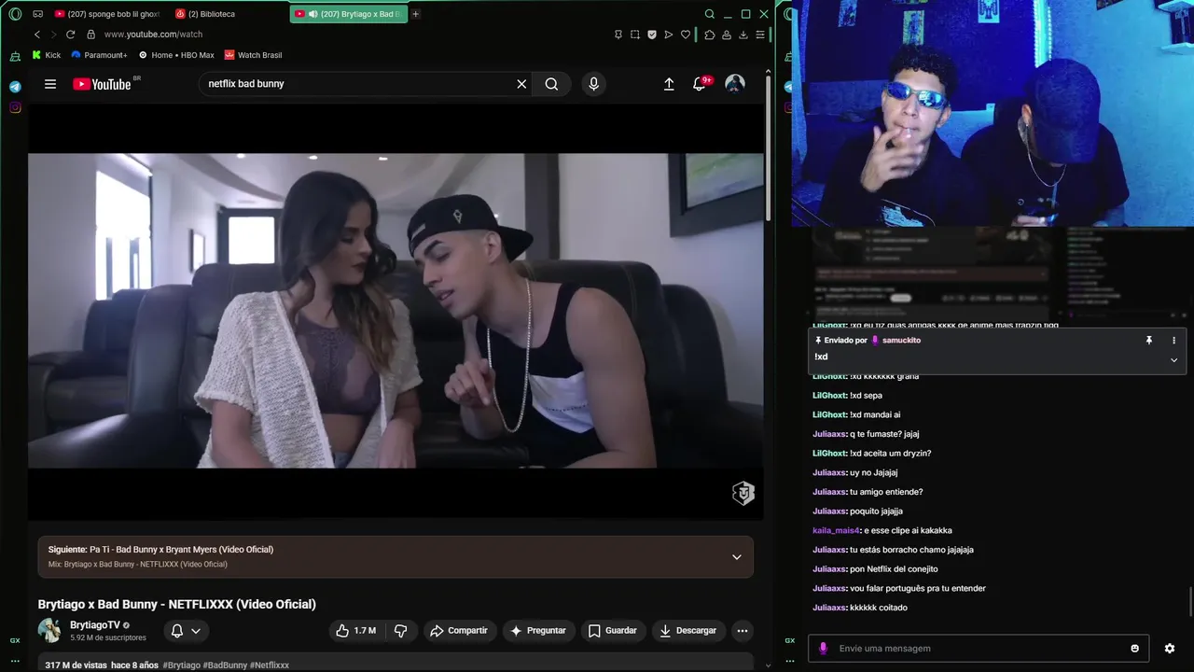The image size is (1194, 672).
Task: Open the Home • HBO Max bookmark
Action: (x=176, y=55)
